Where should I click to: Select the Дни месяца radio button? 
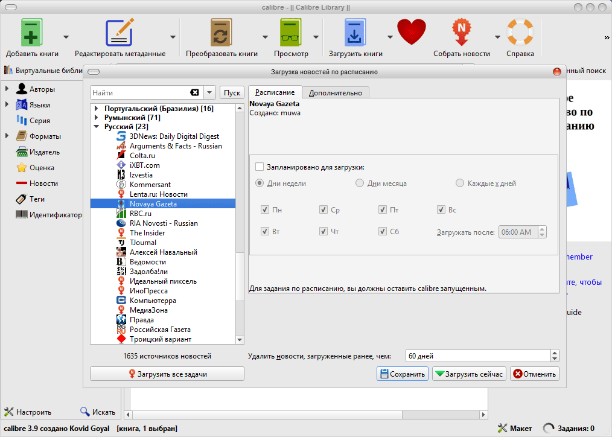tap(360, 183)
